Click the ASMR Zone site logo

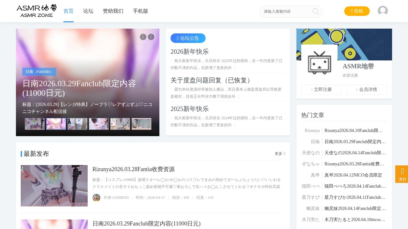(37, 11)
